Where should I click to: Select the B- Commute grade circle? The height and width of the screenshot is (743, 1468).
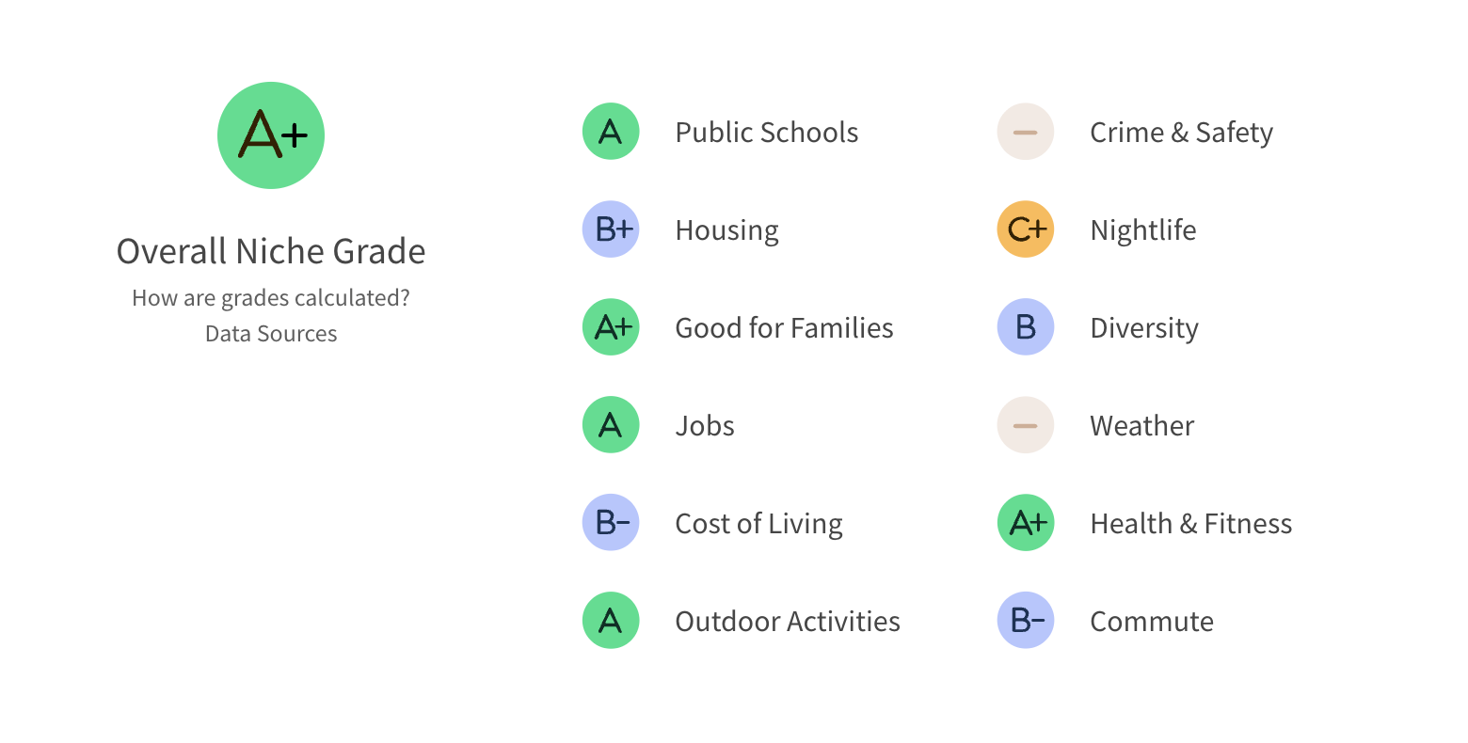(x=1026, y=621)
